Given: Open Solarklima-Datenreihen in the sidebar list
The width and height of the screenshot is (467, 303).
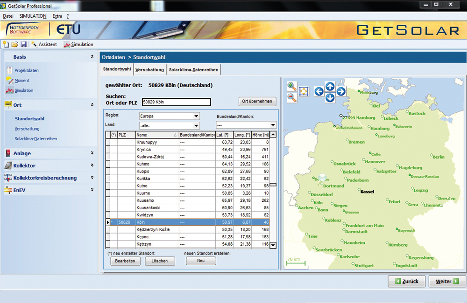Looking at the screenshot, I should tap(36, 138).
